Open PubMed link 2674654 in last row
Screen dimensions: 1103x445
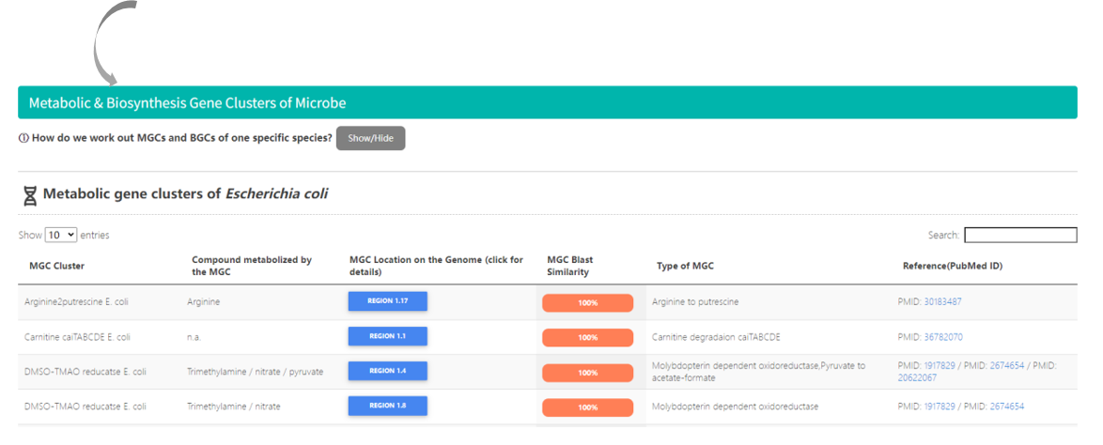1006,407
